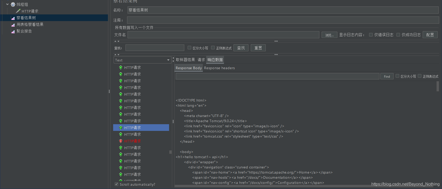The height and width of the screenshot is (189, 442).
Task: Select the Response Body tab
Action: pos(189,68)
